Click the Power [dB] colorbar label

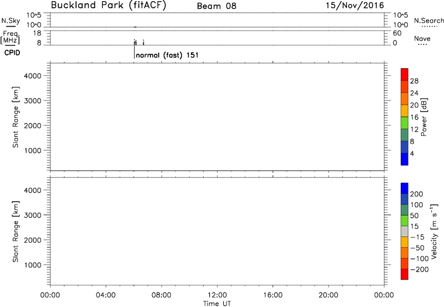pyautogui.click(x=423, y=117)
